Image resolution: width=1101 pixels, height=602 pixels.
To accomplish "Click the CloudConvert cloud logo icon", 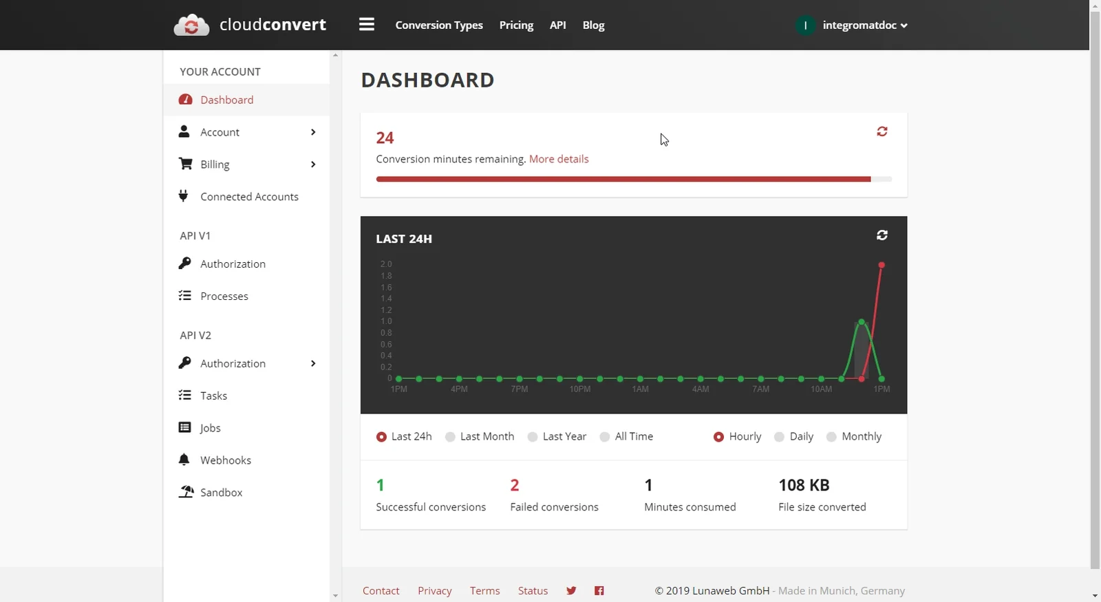I will [x=191, y=25].
